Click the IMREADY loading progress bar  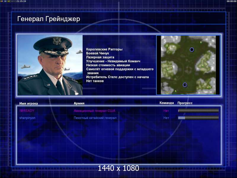point(198,111)
